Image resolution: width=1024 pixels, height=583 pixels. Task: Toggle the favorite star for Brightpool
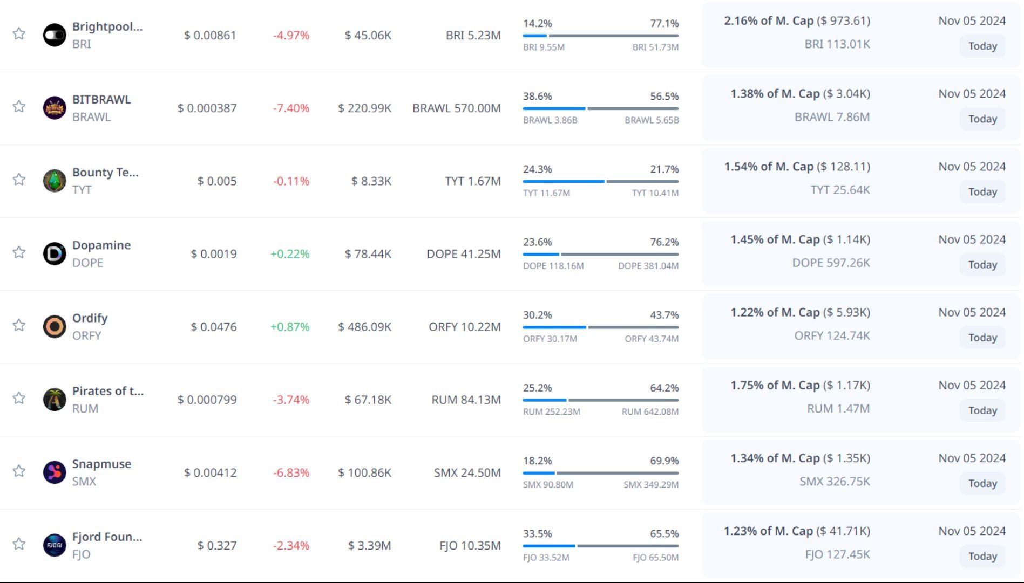[19, 33]
